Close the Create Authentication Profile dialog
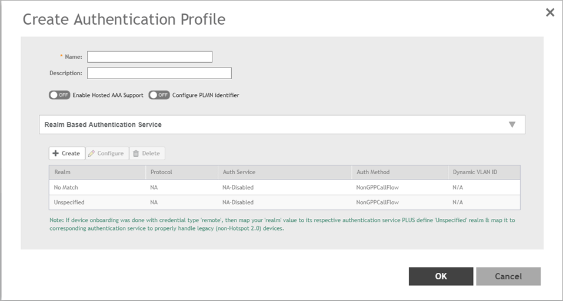The image size is (563, 301). click(x=549, y=12)
